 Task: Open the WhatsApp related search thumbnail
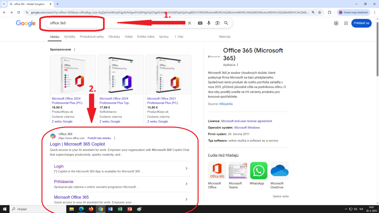coord(258,171)
